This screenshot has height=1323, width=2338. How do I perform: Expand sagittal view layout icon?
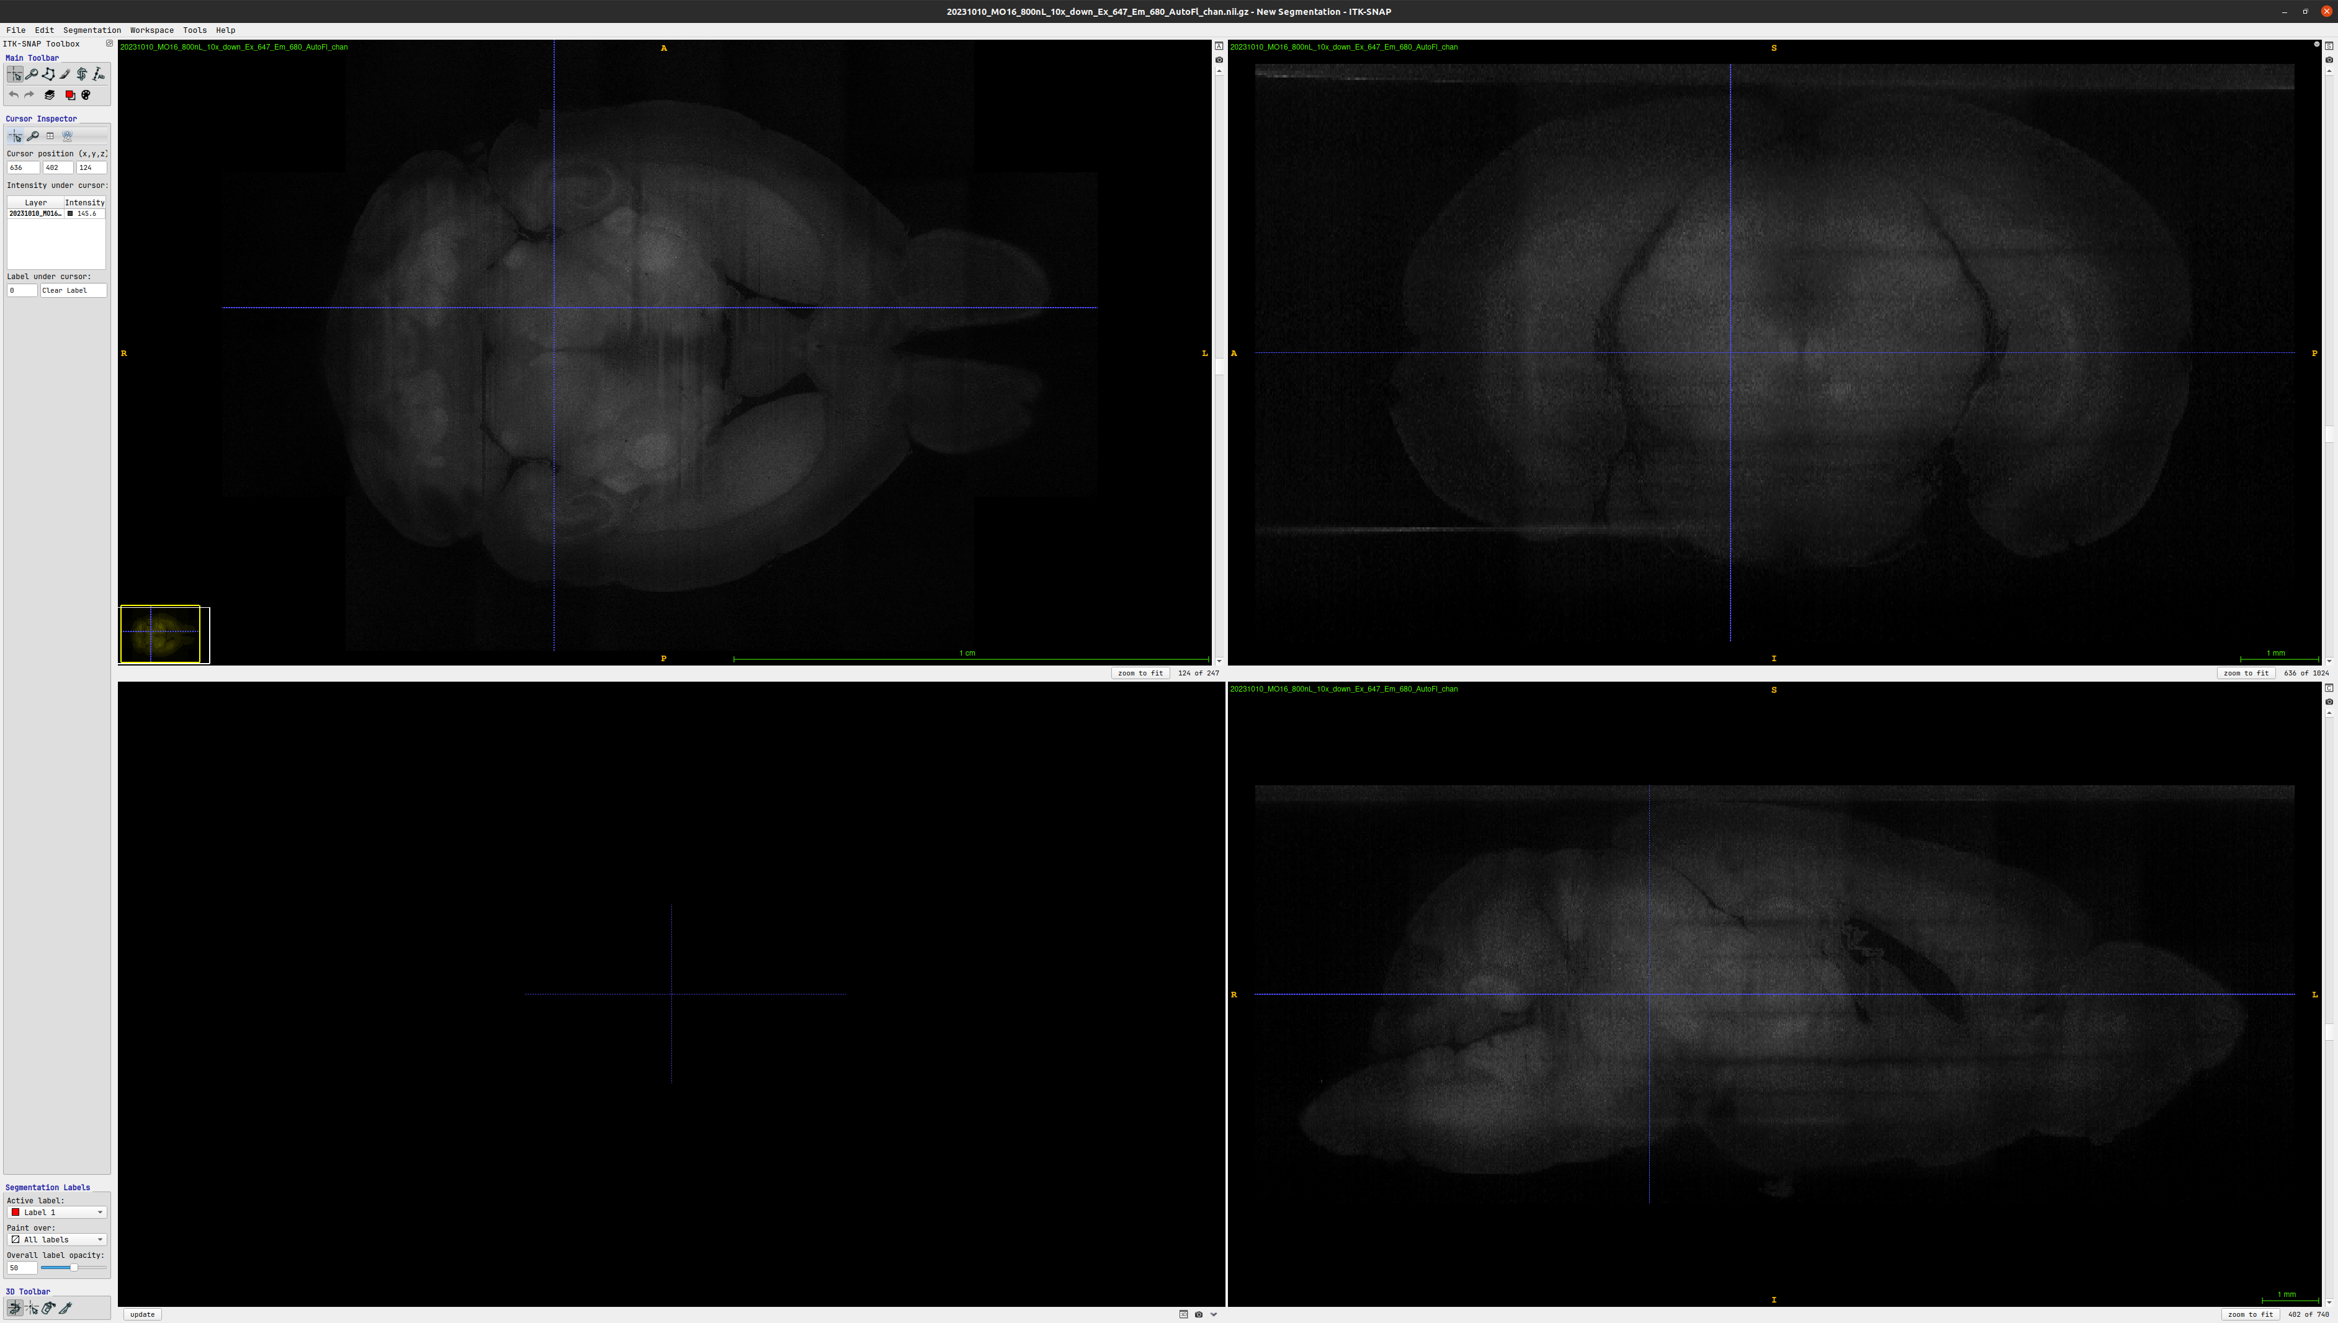tap(2329, 47)
